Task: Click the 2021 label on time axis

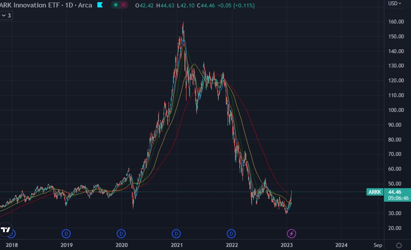Action: 176,245
